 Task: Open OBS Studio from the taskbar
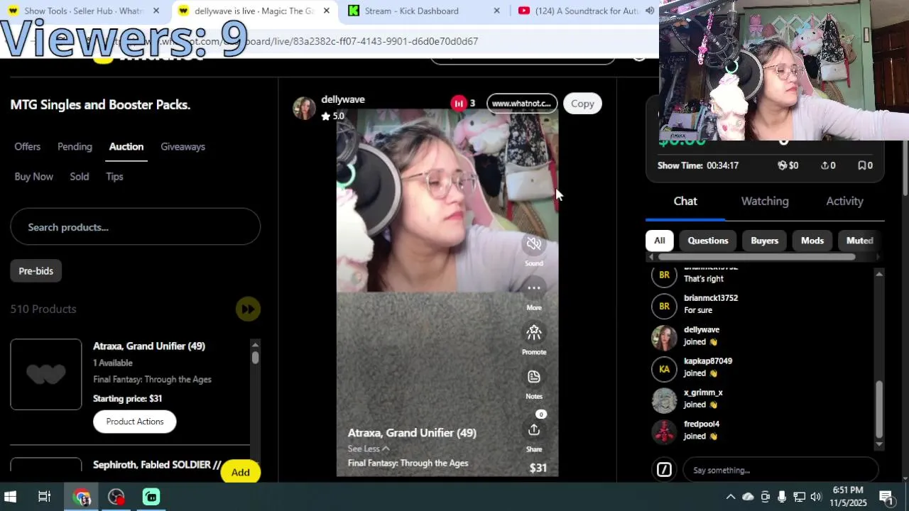point(116,497)
